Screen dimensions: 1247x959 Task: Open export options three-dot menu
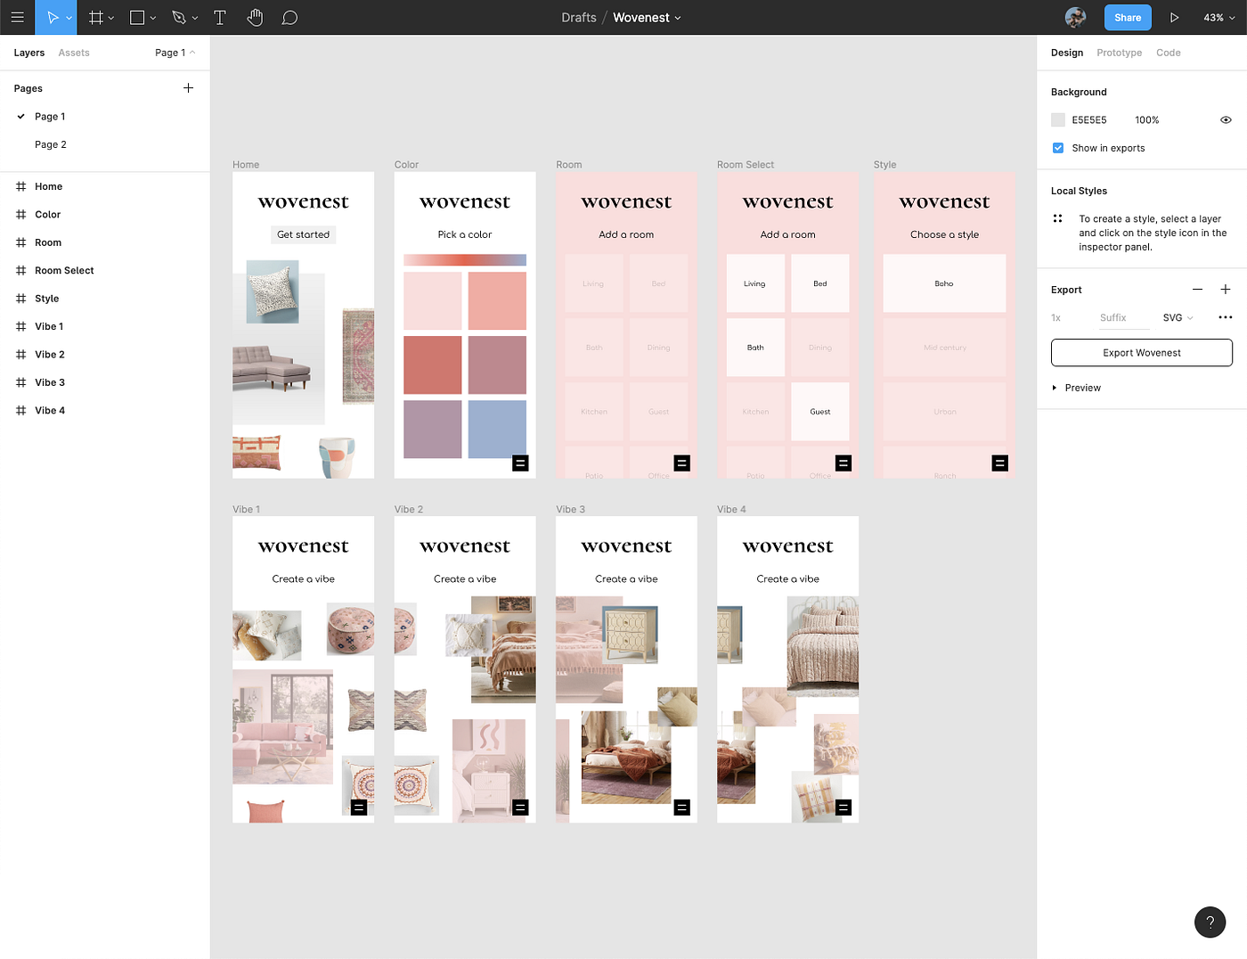(x=1226, y=317)
